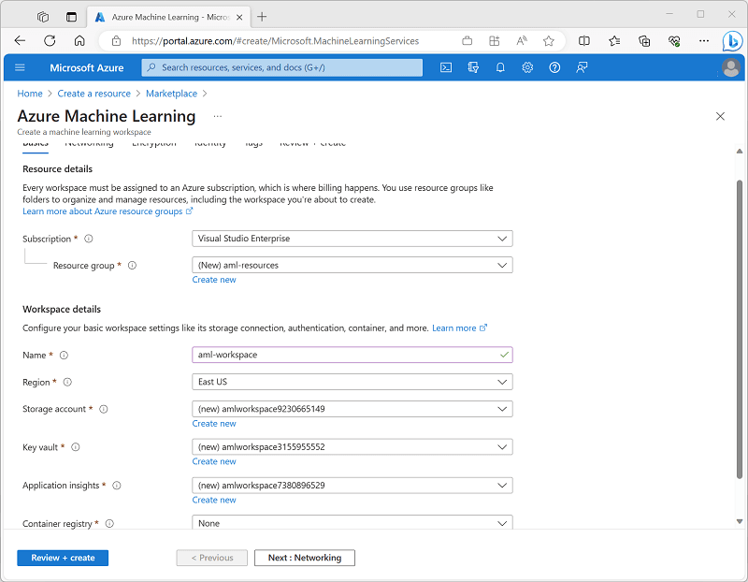
Task: Click the Review + create button
Action: (x=62, y=558)
